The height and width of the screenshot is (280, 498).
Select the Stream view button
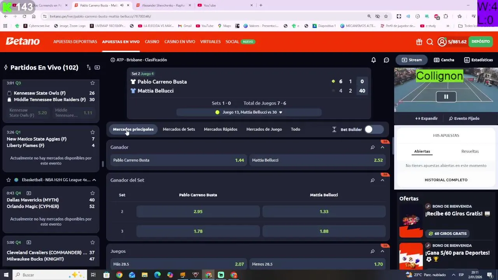pyautogui.click(x=412, y=60)
